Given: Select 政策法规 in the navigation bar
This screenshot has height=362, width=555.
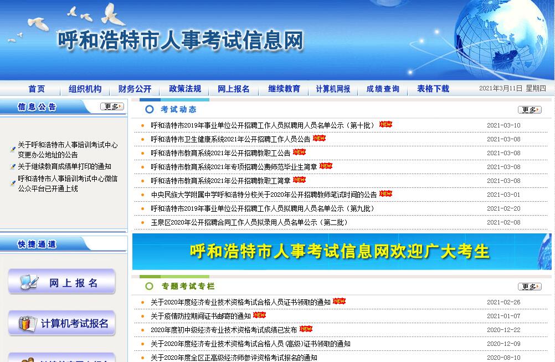Looking at the screenshot, I should [185, 89].
